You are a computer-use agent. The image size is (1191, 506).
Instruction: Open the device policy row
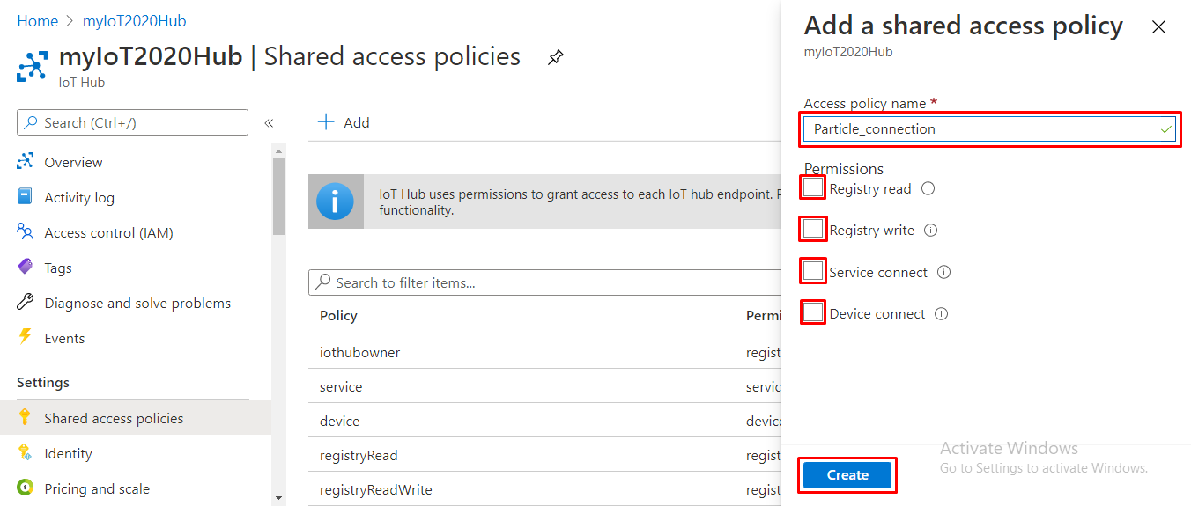[339, 421]
